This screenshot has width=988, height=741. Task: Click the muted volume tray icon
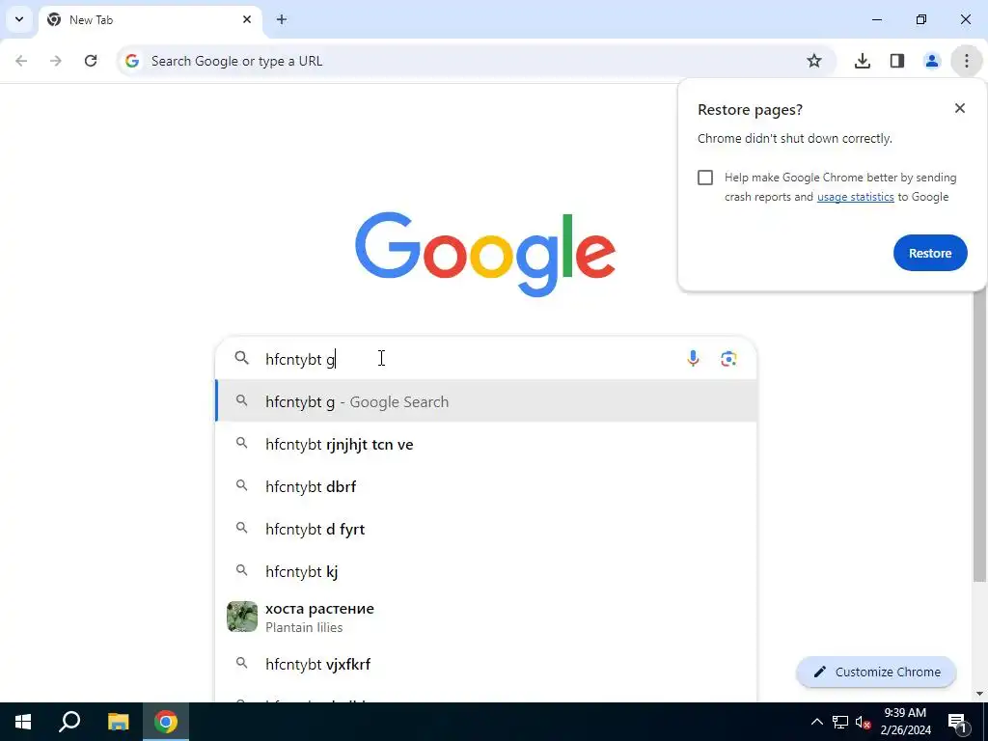(863, 722)
